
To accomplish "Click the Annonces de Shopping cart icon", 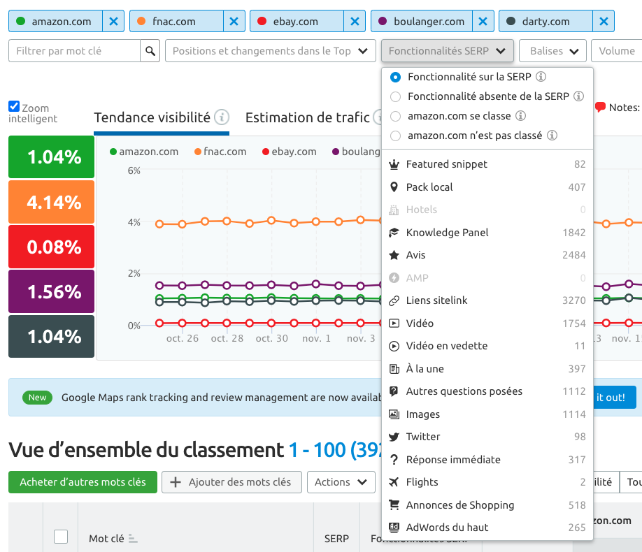I will [394, 505].
